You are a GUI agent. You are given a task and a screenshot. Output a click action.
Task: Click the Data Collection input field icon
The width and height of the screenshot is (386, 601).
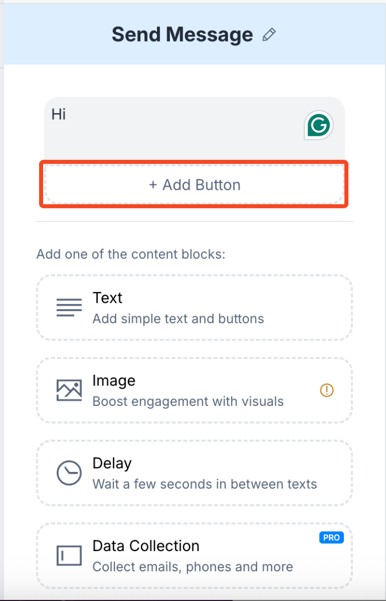(69, 556)
